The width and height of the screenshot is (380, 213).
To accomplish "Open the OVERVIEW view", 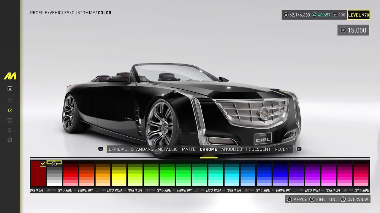I will [x=354, y=199].
